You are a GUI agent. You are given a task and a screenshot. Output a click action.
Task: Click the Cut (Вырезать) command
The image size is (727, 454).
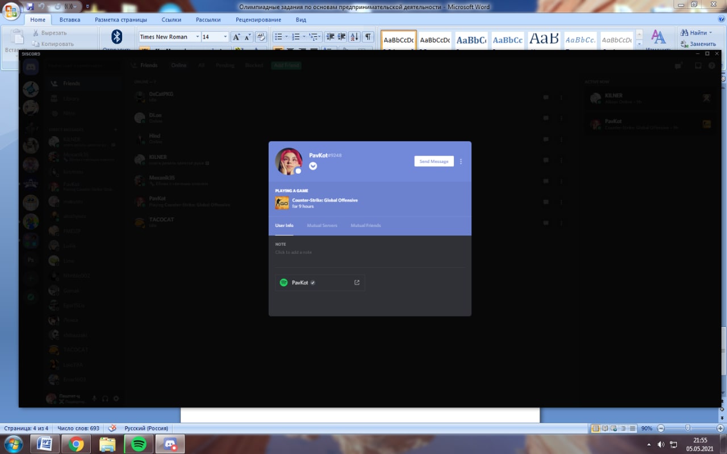[49, 33]
